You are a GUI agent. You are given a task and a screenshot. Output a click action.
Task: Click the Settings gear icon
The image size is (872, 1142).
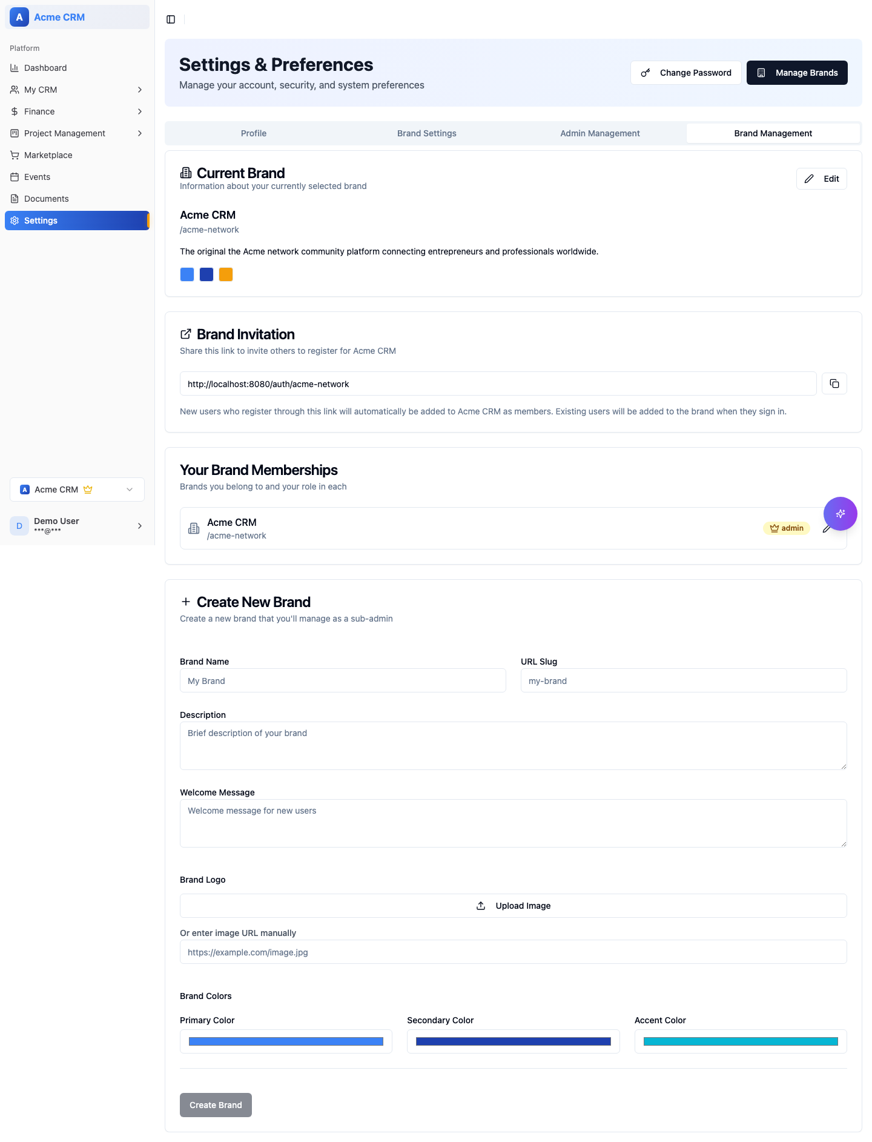[15, 221]
